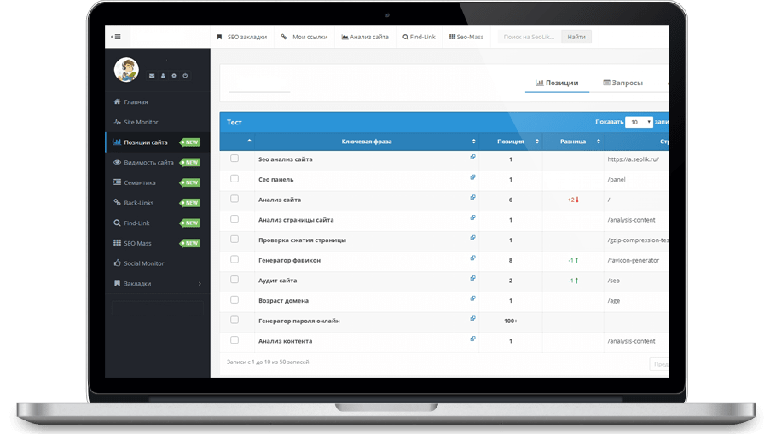This screenshot has width=770, height=434.
Task: Open link icon for Анализ страницы сайта
Action: [x=472, y=217]
